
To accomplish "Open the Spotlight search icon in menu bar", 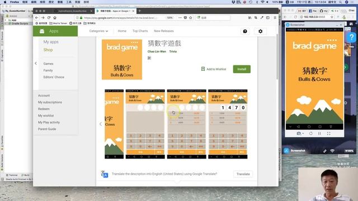I will point(340,2).
